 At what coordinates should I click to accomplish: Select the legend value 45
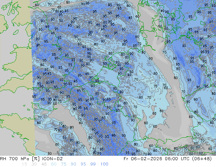[44, 164]
